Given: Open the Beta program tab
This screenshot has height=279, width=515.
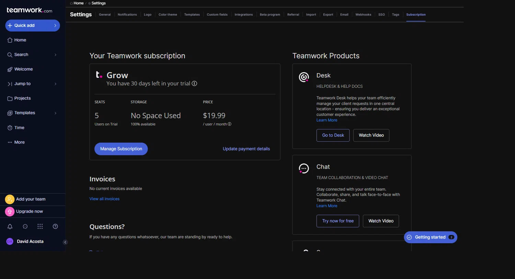Looking at the screenshot, I should [270, 15].
